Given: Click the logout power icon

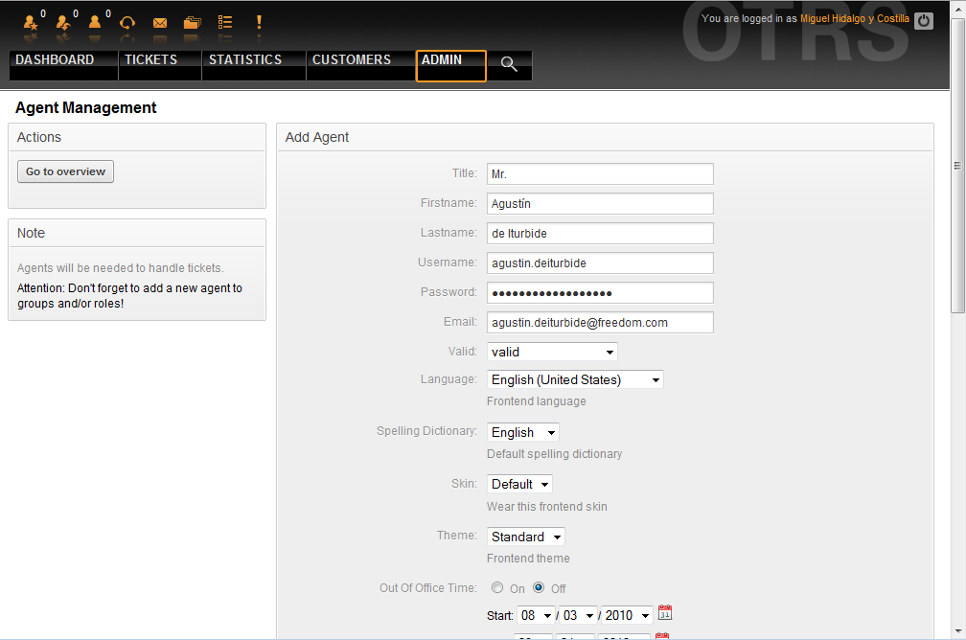Looking at the screenshot, I should pos(924,20).
